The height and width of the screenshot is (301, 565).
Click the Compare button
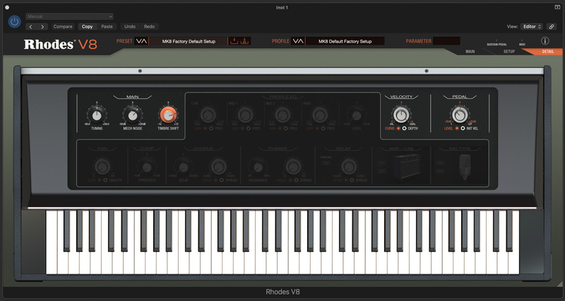(63, 27)
